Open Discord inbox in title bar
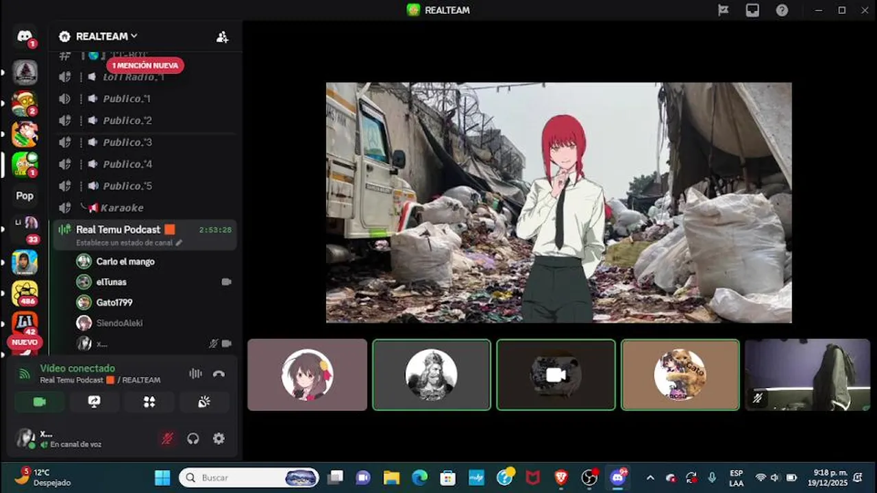This screenshot has width=877, height=493. [x=752, y=10]
